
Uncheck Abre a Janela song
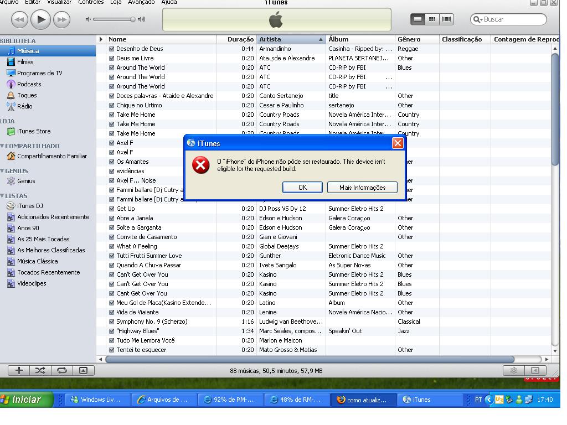point(112,218)
